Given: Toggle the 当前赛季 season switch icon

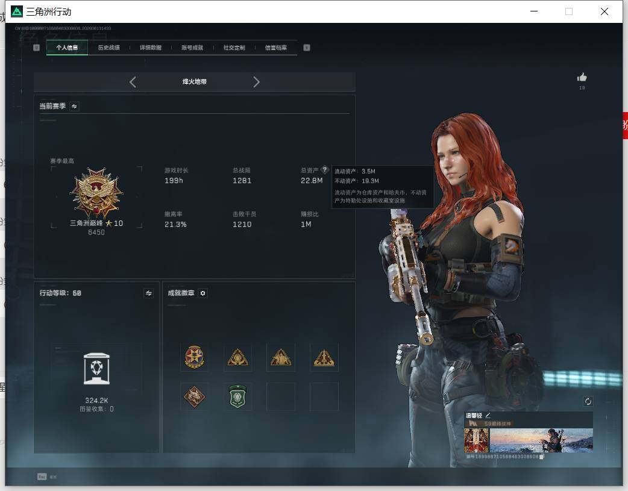Looking at the screenshot, I should [74, 106].
